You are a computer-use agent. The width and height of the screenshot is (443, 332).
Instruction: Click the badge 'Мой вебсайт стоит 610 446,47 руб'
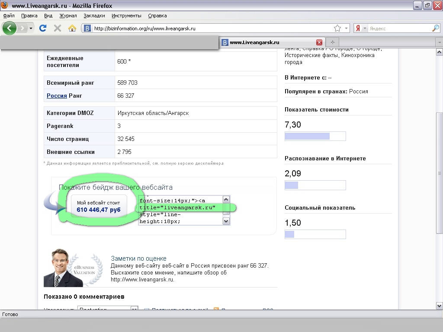tap(99, 206)
